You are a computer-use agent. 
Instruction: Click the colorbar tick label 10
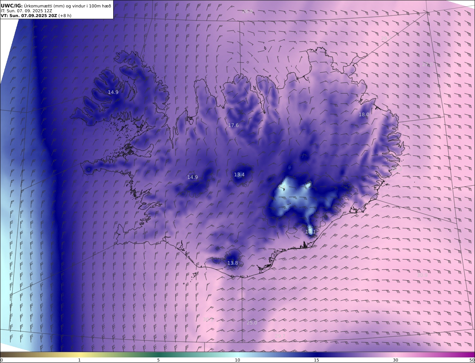(x=237, y=360)
